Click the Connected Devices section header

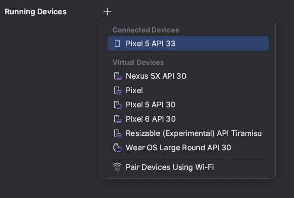[x=145, y=30]
